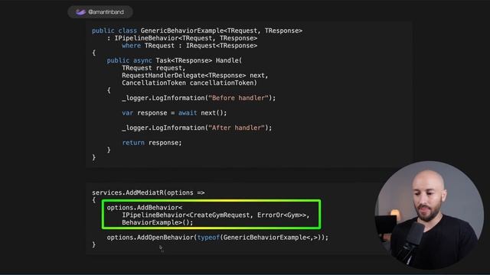Click "CancellationToken cancellationToken)" line
The height and width of the screenshot is (275, 490).
pos(189,83)
